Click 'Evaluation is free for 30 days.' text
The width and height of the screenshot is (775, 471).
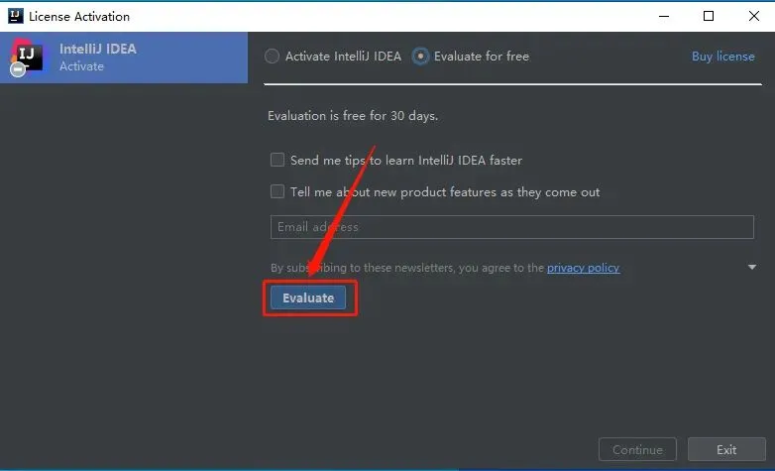[353, 116]
